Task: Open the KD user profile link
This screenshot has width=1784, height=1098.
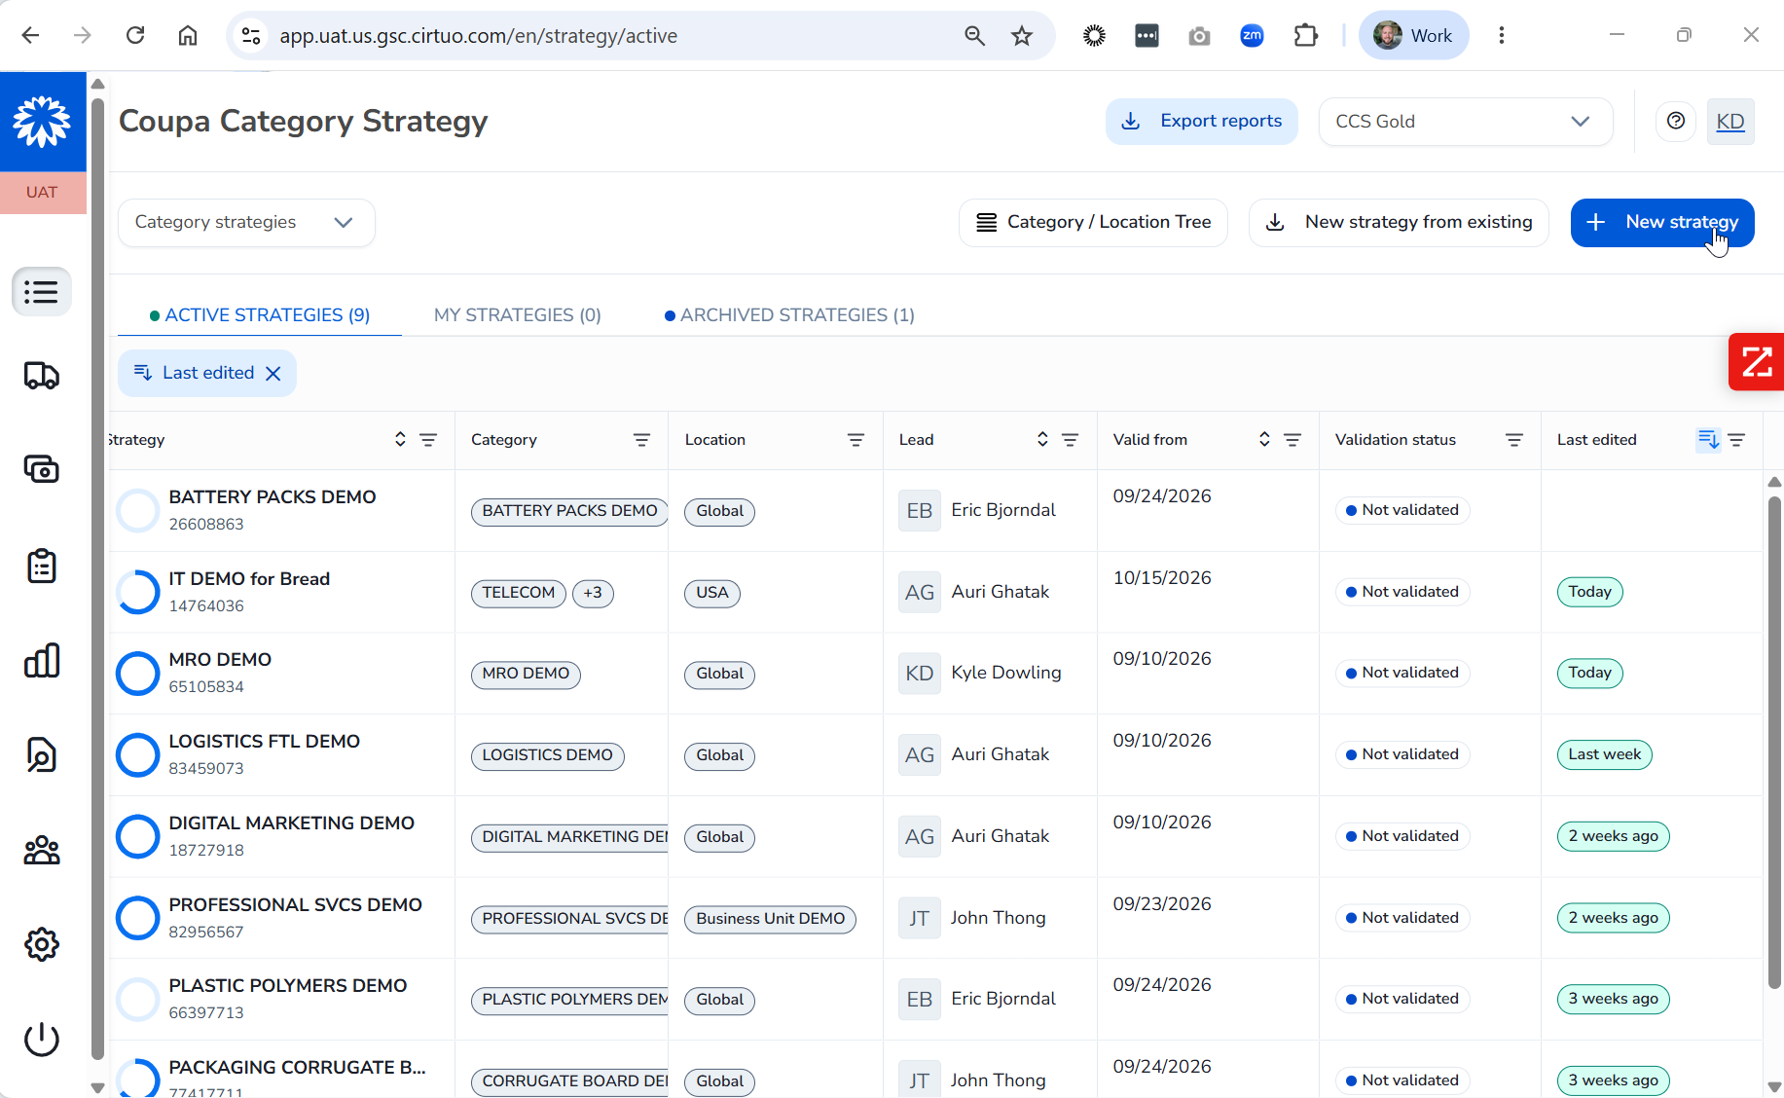Action: pos(1730,122)
